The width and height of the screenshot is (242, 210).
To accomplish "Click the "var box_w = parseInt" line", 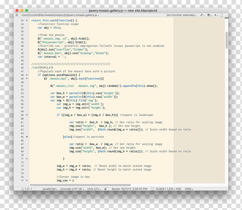I will tap(84, 97).
